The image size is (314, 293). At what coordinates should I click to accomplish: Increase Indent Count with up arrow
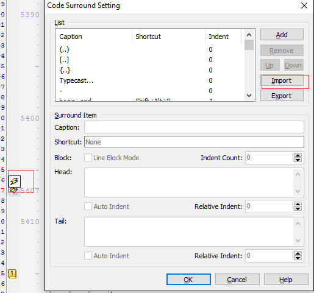point(298,155)
